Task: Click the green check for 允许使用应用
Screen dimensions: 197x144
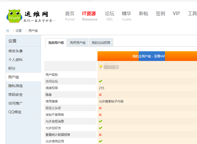Action: click(x=101, y=141)
